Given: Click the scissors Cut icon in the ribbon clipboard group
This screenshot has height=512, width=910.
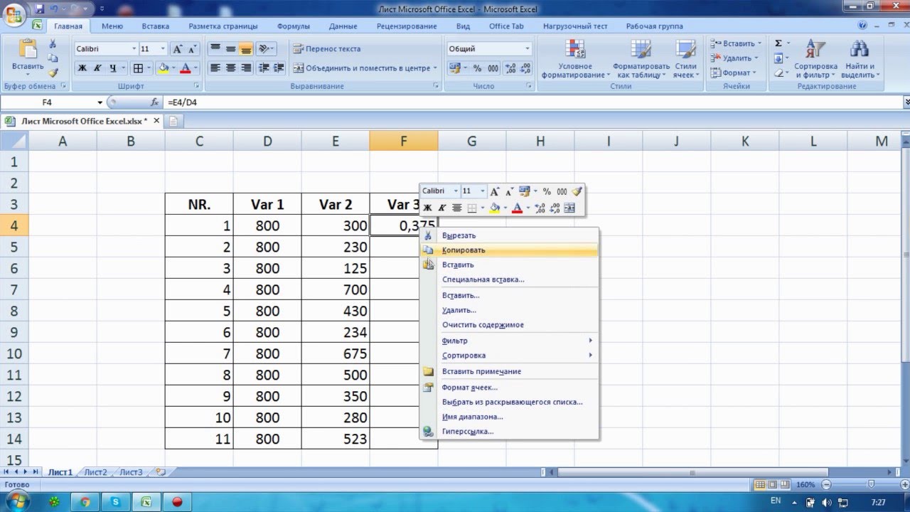Looking at the screenshot, I should [53, 44].
